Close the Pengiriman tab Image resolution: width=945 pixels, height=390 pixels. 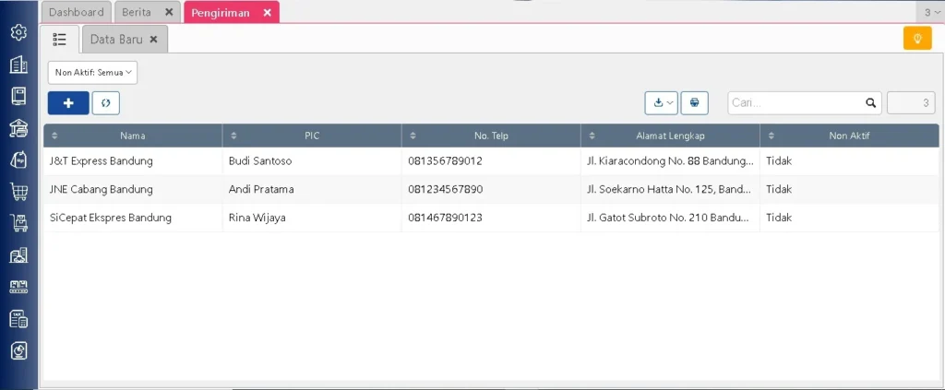(267, 12)
